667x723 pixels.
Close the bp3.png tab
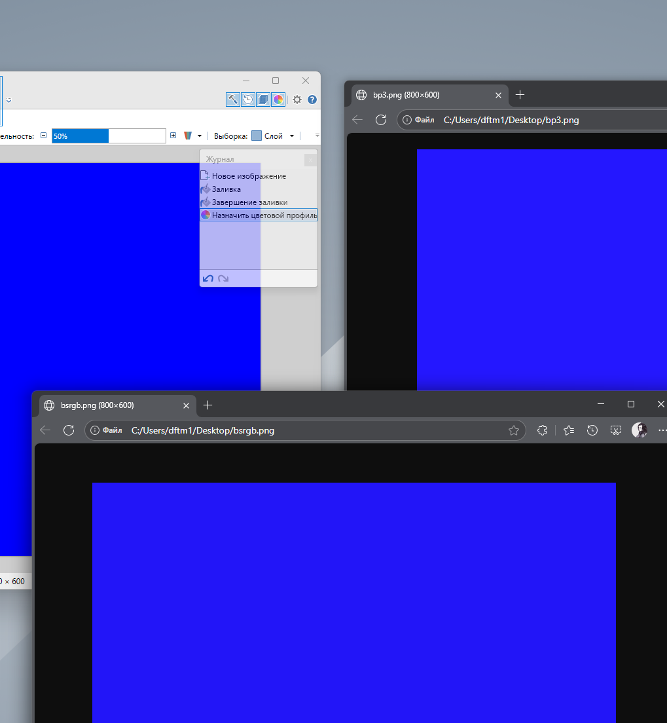pos(498,95)
